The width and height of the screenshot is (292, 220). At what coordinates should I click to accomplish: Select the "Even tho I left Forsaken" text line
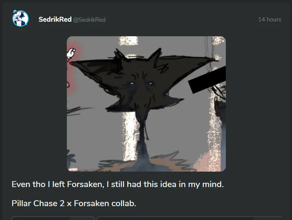click(118, 184)
